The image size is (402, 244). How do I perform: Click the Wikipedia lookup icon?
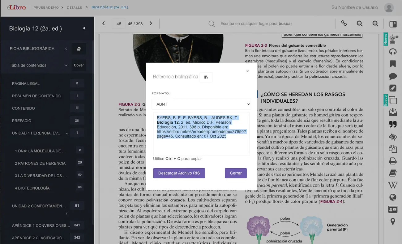point(393,185)
